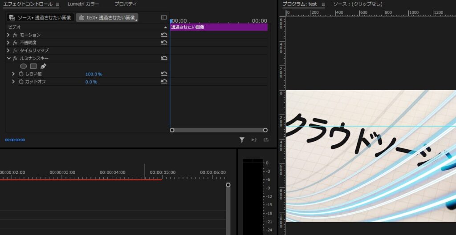Viewport: 456px width, 235px height.
Task: Click the カットオフ value 0.0 %
Action: tap(91, 82)
